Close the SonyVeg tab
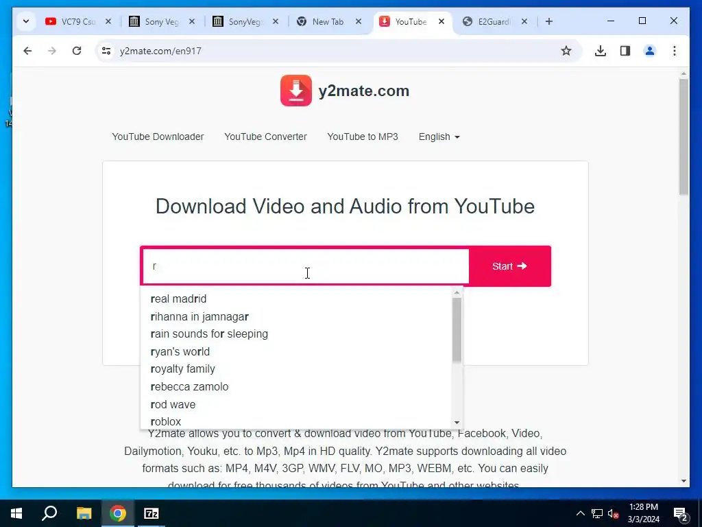Screen dimensions: 702x527 276,21
